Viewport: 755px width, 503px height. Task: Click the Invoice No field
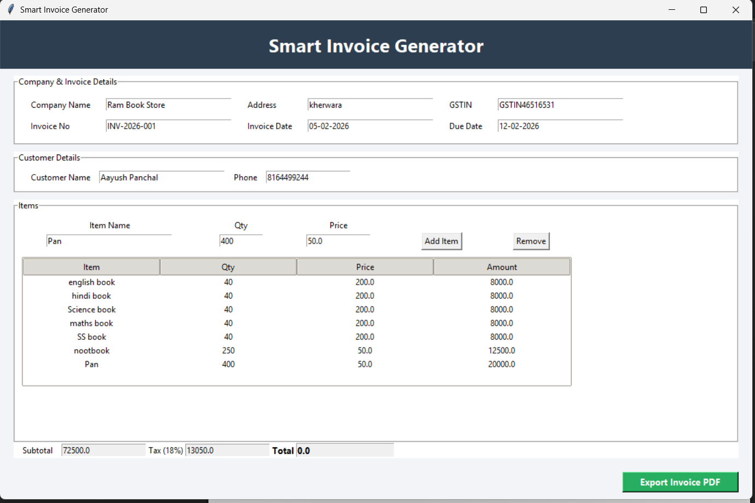(x=168, y=126)
